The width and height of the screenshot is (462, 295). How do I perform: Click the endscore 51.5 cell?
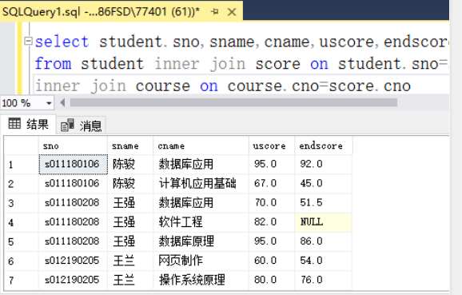(x=323, y=203)
